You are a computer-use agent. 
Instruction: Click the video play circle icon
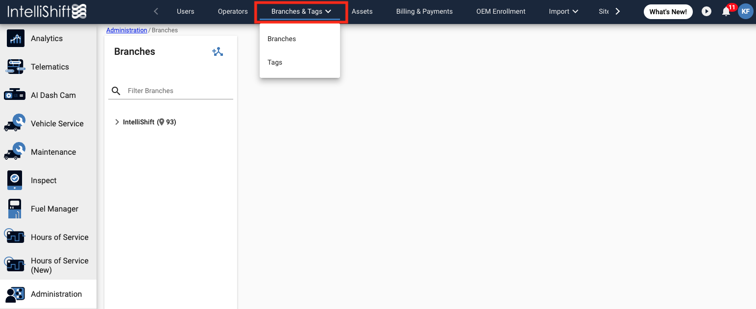click(706, 11)
